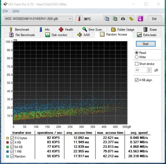Viewport: 166px width, 164px height.
Task: Click the green 64 KB color swatch
Action: [x=7, y=147]
